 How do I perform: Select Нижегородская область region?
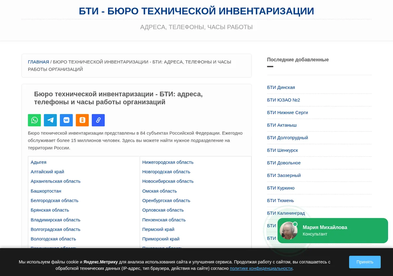168,162
